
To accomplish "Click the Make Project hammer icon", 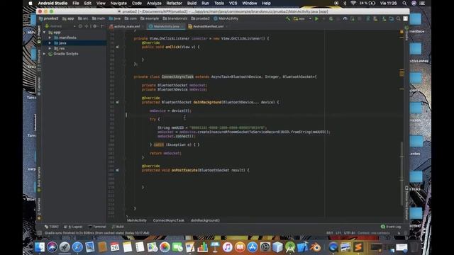I will 288,18.
